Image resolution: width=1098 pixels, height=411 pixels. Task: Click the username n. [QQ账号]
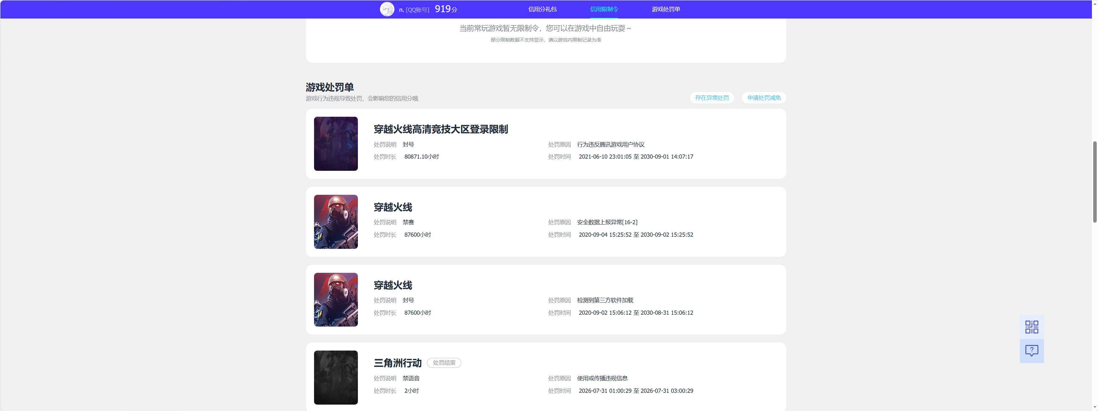click(x=414, y=9)
